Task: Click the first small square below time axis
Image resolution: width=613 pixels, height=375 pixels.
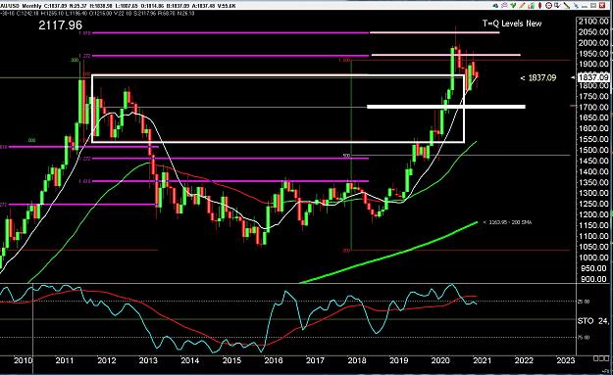Action: [595, 358]
